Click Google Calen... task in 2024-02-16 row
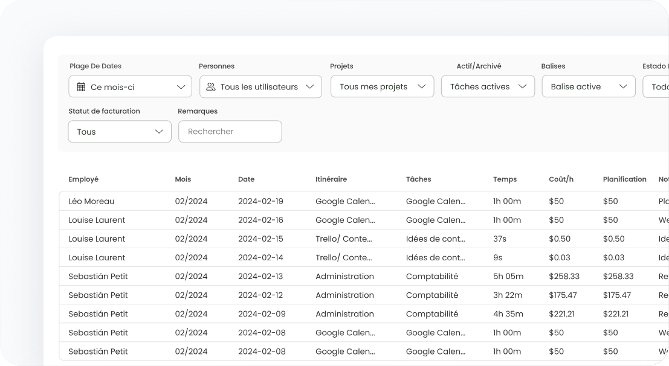The height and width of the screenshot is (366, 669). pos(436,220)
